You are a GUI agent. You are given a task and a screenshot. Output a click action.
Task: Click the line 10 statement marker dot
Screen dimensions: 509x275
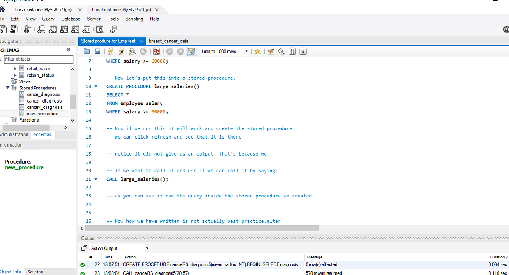pyautogui.click(x=95, y=86)
